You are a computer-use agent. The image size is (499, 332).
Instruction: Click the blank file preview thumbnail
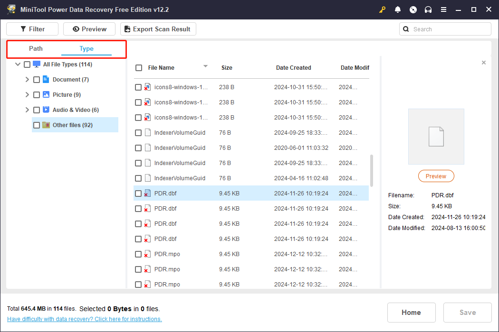[x=436, y=136]
